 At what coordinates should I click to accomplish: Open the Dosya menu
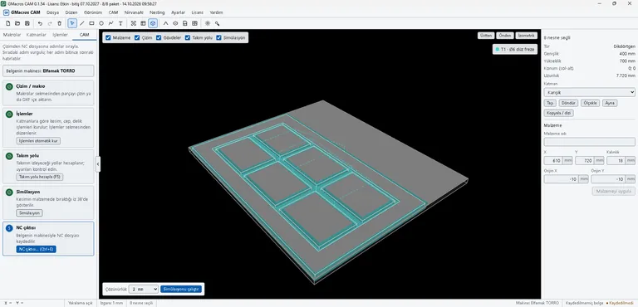[x=52, y=12]
